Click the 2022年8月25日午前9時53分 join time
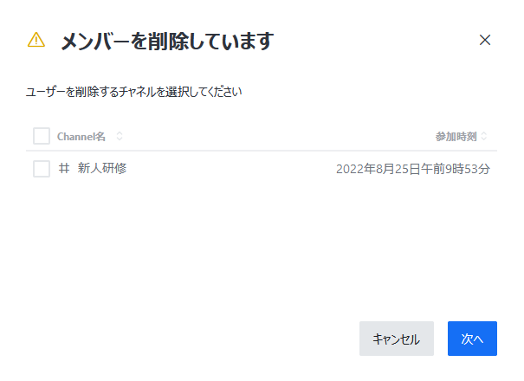Image resolution: width=524 pixels, height=381 pixels. pyautogui.click(x=413, y=169)
